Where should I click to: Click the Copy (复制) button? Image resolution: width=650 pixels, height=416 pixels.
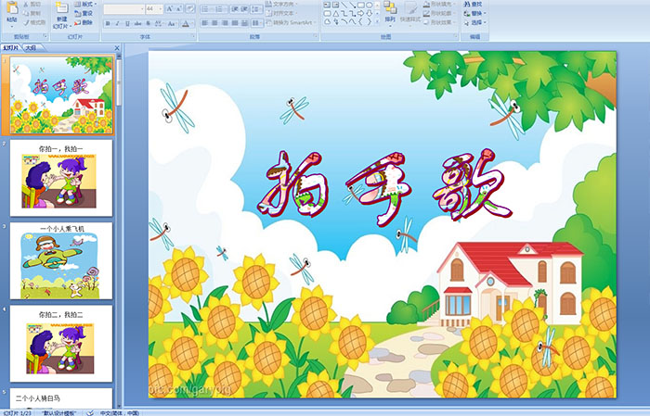(32, 13)
